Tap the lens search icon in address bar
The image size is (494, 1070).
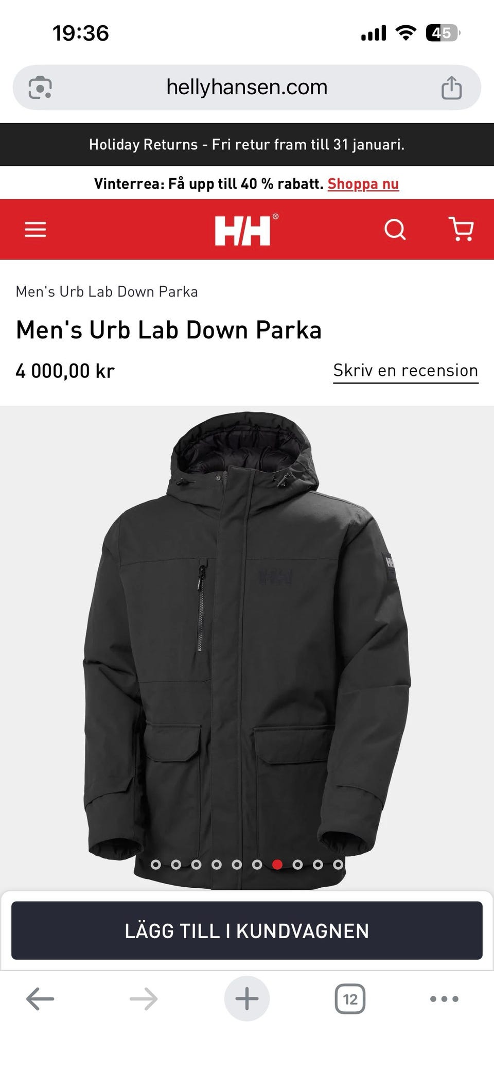tap(40, 88)
